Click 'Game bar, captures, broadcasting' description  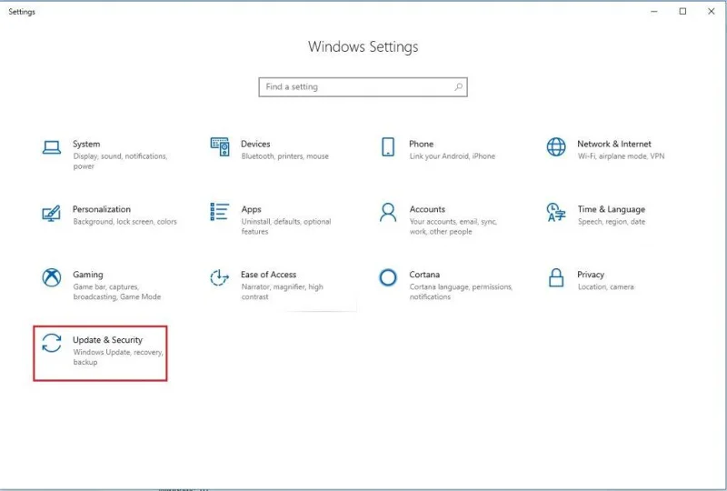[x=117, y=292]
